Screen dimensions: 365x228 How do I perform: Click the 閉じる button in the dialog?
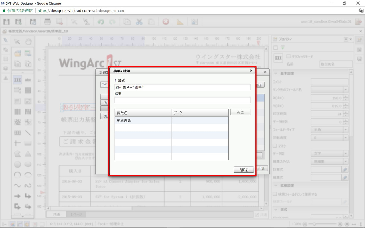click(244, 170)
